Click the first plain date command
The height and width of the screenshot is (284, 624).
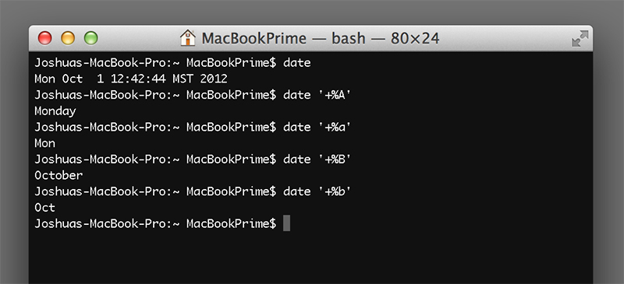[297, 63]
